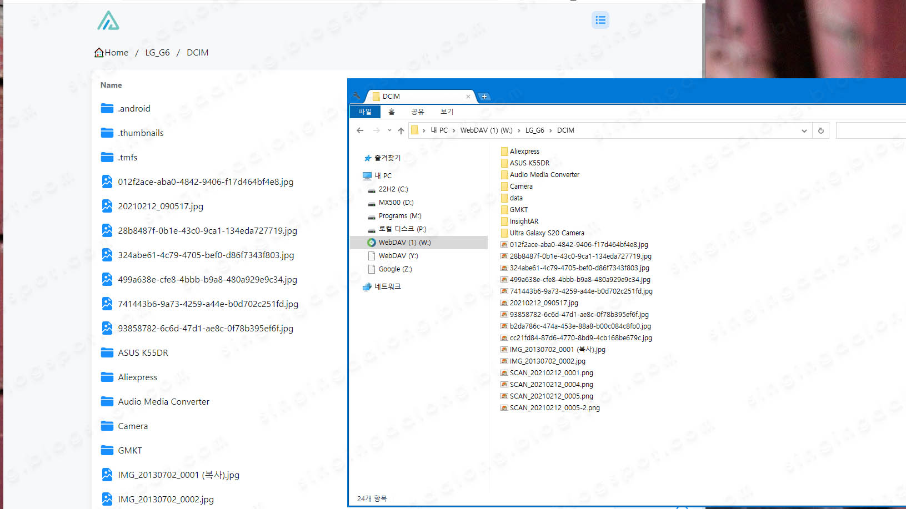This screenshot has height=509, width=906.
Task: Open the .thumbnails folder
Action: 141,133
